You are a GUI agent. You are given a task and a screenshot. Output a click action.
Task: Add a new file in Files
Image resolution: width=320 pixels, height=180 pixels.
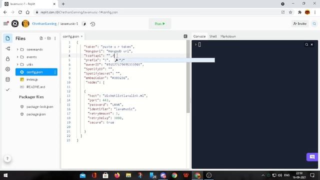click(41, 38)
